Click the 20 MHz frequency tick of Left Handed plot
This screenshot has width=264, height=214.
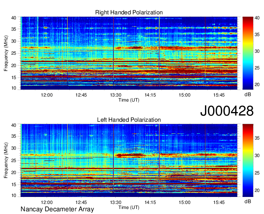pyautogui.click(x=14, y=173)
